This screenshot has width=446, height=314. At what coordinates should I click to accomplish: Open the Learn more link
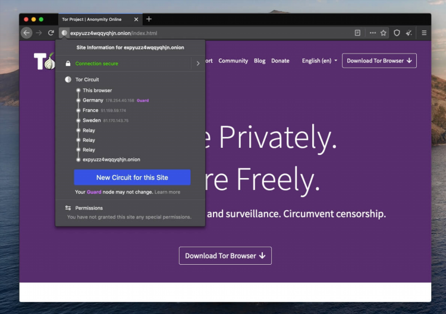pyautogui.click(x=167, y=192)
